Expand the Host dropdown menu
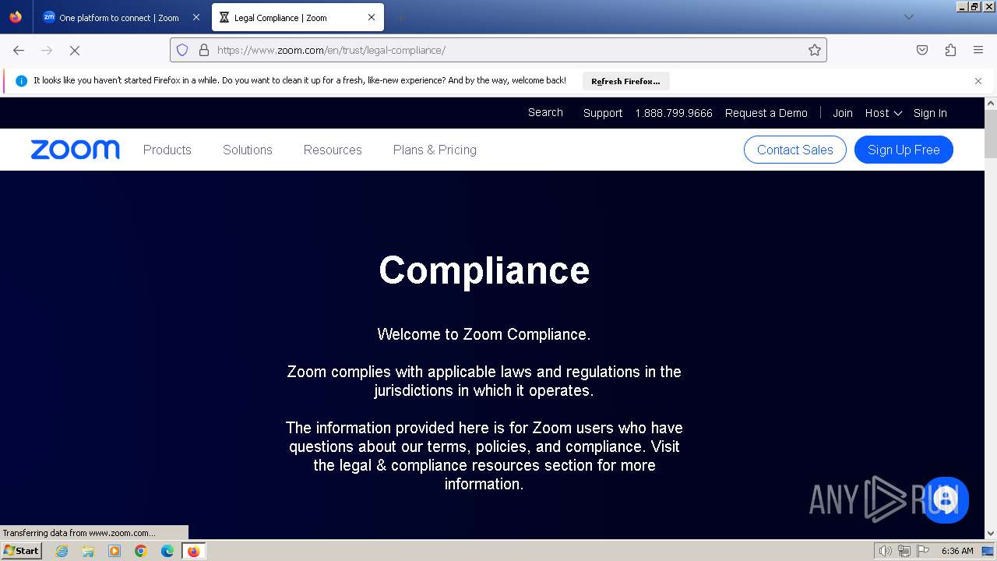Image resolution: width=997 pixels, height=561 pixels. (883, 113)
